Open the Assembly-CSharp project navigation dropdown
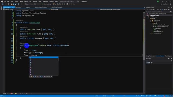Screen dimensions: 173x97 coord(26,9)
